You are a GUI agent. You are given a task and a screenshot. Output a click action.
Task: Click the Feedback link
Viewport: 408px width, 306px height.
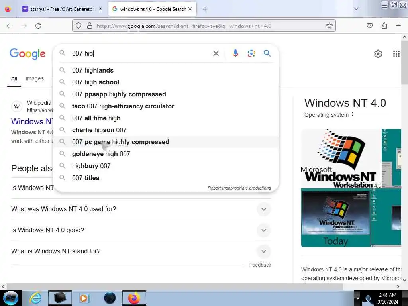pos(260,265)
